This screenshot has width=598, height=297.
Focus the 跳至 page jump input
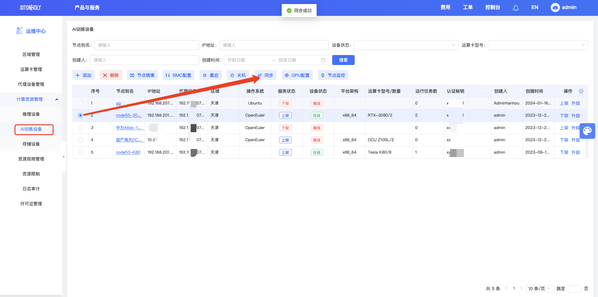(x=574, y=289)
